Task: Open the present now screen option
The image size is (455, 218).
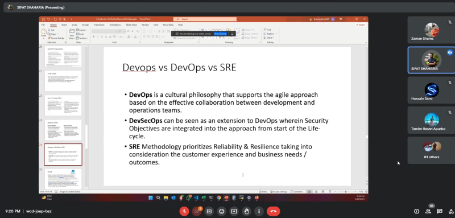Action: click(234, 211)
